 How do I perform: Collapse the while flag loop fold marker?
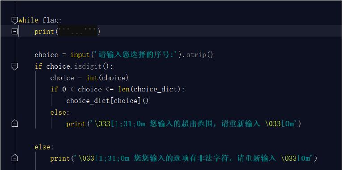click(x=15, y=20)
